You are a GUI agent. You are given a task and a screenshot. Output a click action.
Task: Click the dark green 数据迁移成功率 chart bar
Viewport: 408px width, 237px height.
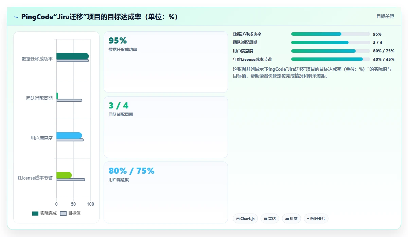click(x=72, y=56)
